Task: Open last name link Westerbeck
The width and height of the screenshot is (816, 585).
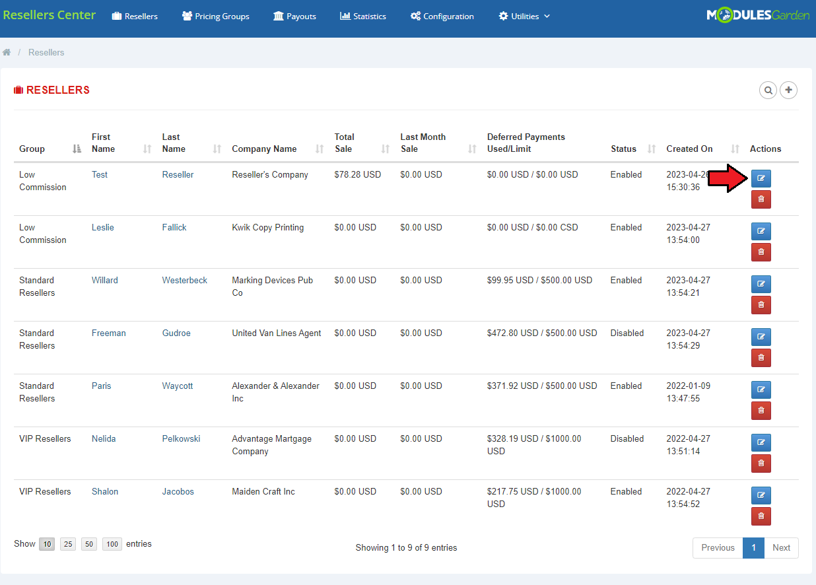Action: click(x=185, y=280)
